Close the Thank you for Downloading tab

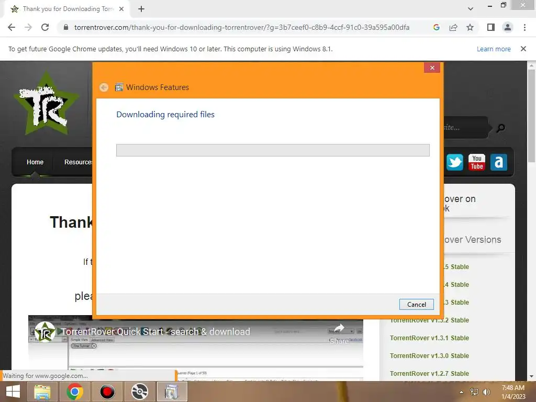click(121, 9)
